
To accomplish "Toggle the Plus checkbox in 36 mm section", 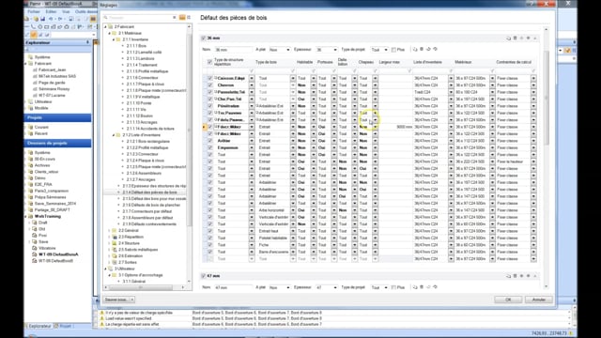I will [393, 50].
